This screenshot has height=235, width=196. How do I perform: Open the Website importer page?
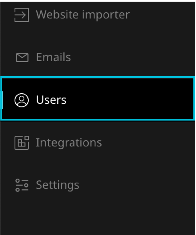click(x=82, y=15)
